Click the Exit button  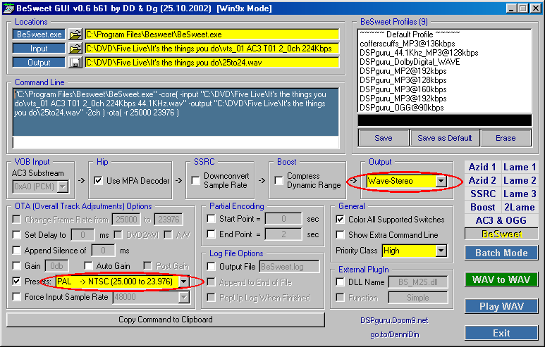tap(501, 333)
